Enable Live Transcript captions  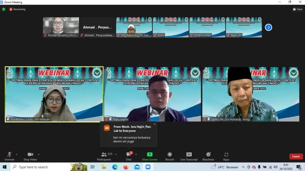point(189,156)
